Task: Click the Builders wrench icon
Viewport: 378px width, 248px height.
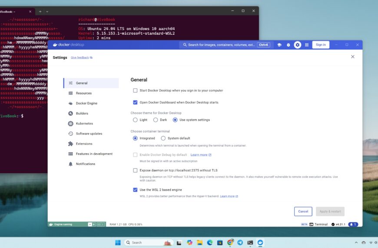Action: click(x=71, y=114)
